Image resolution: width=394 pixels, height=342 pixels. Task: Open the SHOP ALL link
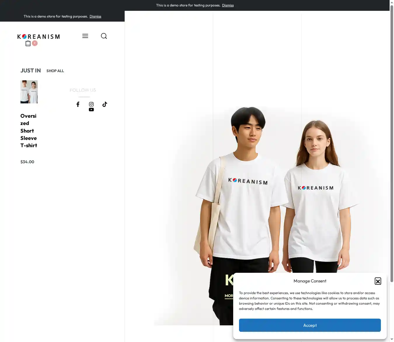[x=55, y=71]
